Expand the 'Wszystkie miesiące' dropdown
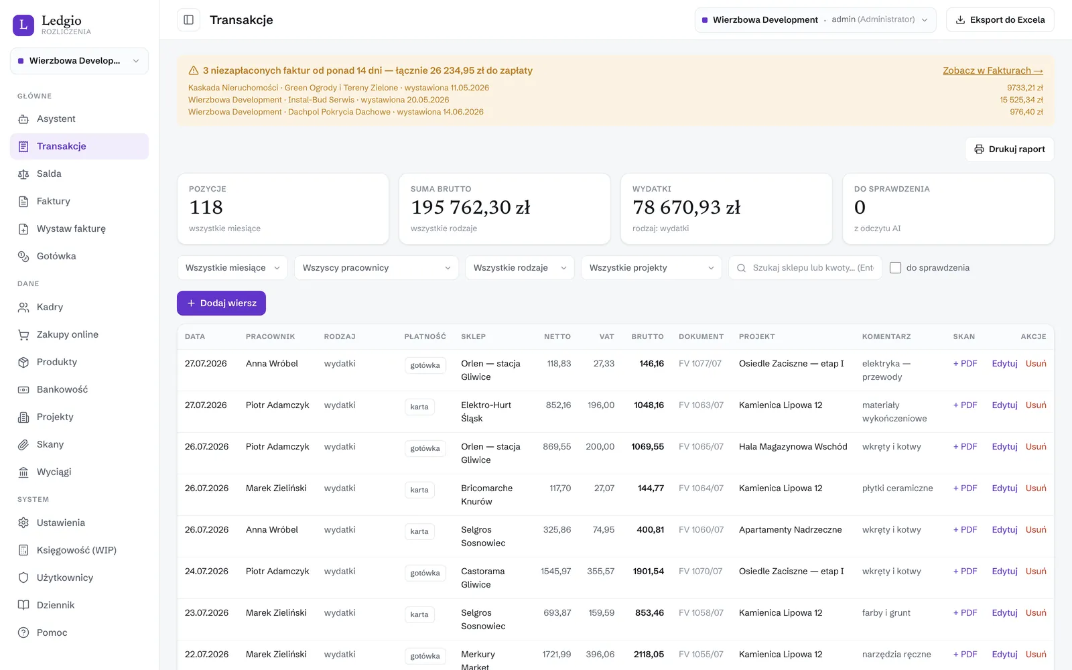This screenshot has width=1072, height=670. 232,268
